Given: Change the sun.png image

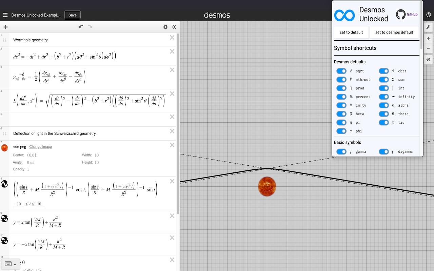Looking at the screenshot, I should pyautogui.click(x=40, y=146).
